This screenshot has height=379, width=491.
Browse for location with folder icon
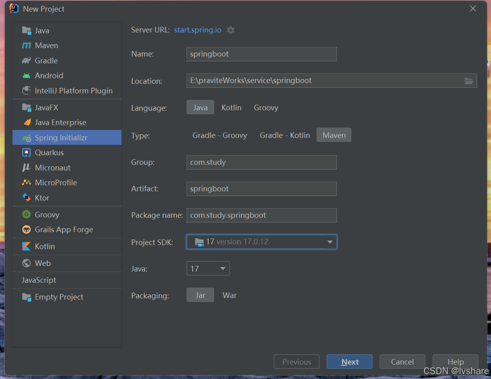click(469, 81)
